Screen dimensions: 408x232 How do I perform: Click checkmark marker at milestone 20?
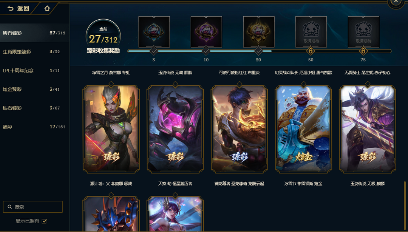pos(258,51)
